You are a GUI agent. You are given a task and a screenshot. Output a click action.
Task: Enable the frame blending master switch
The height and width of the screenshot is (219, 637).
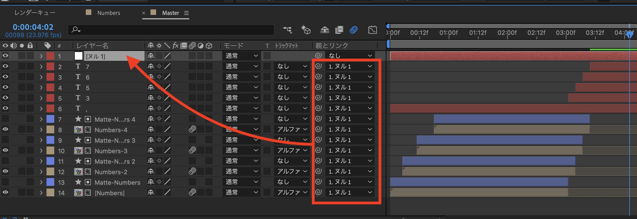(339, 30)
